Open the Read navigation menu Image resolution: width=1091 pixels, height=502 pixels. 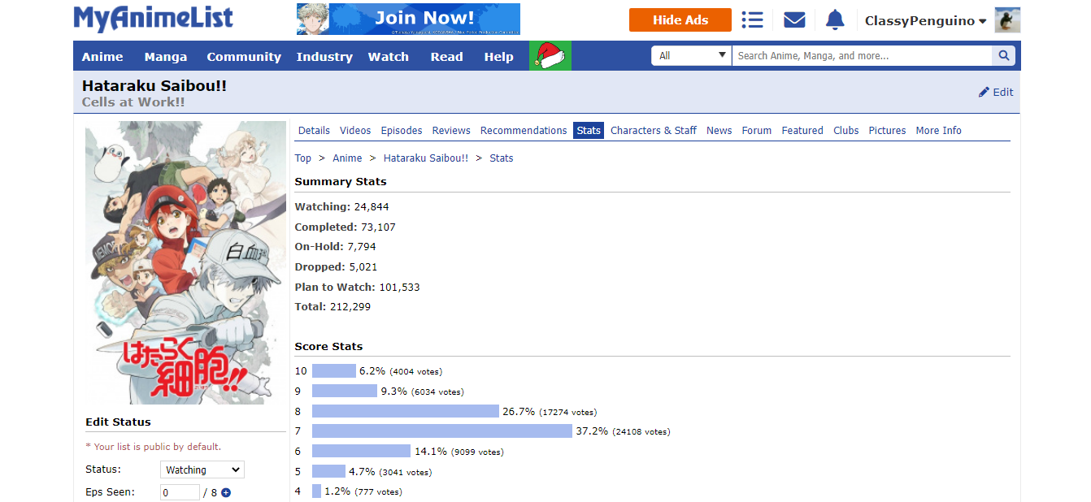(446, 57)
